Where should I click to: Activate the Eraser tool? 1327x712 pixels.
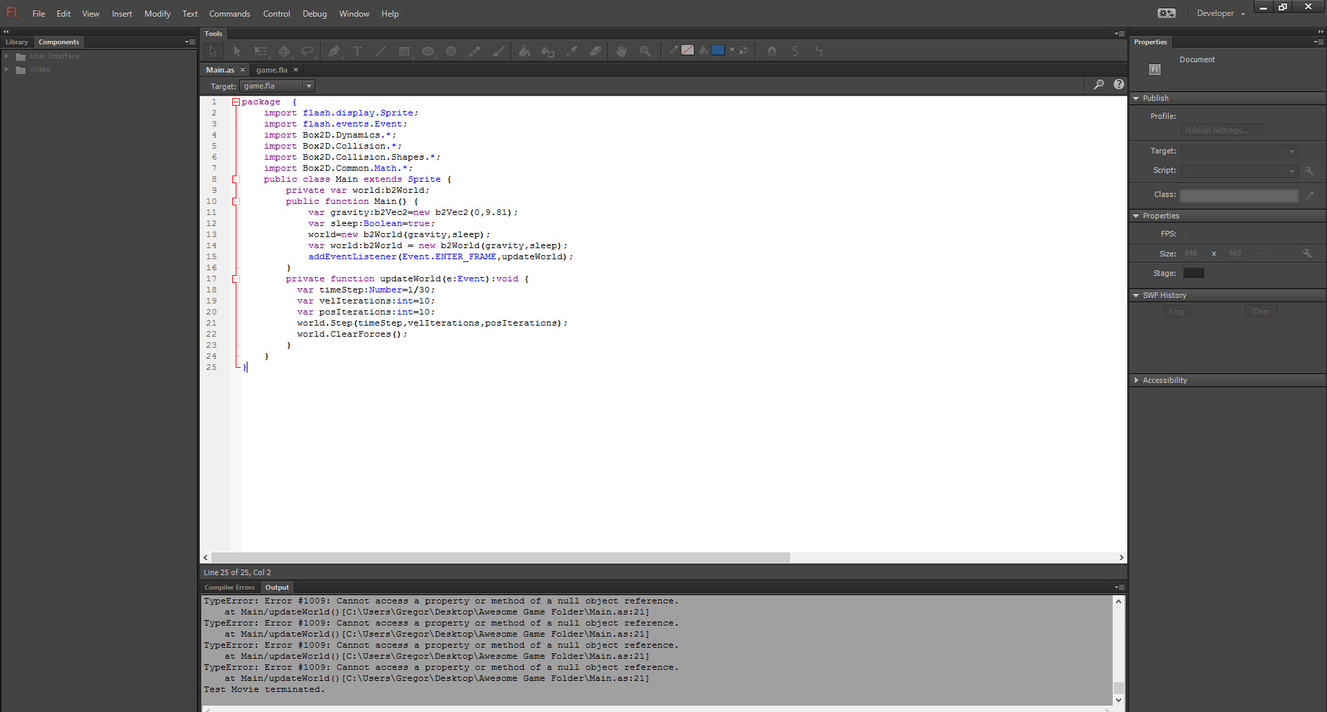595,51
